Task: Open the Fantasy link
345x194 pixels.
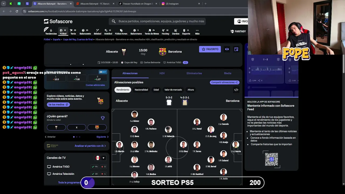Action: [x=238, y=32]
